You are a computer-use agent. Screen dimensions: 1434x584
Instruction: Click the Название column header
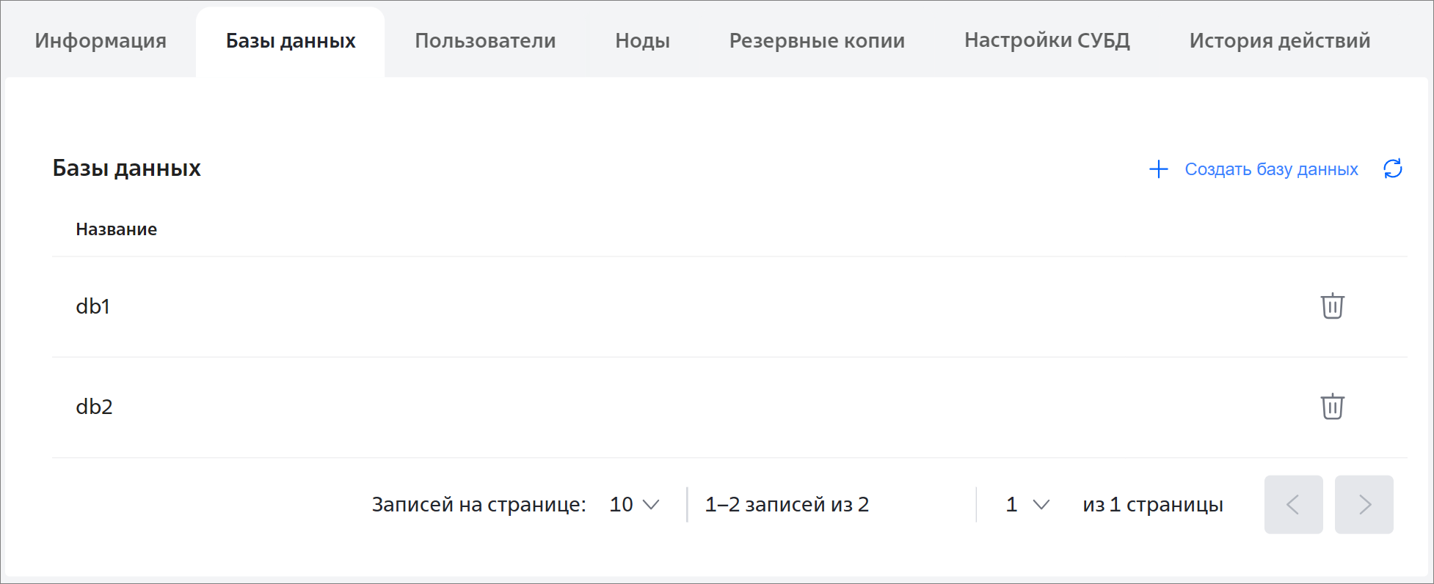(x=116, y=229)
